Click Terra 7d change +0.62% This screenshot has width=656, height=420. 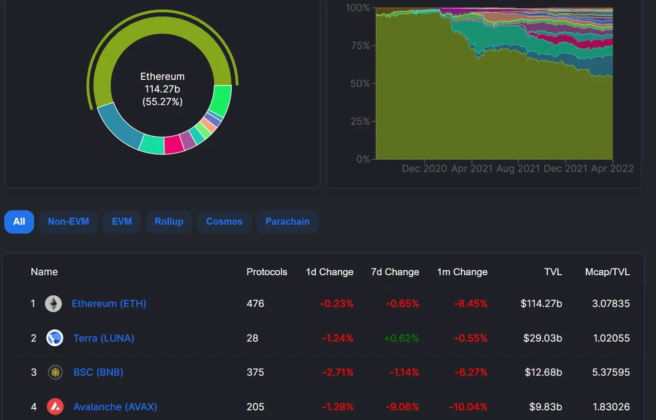coord(401,338)
